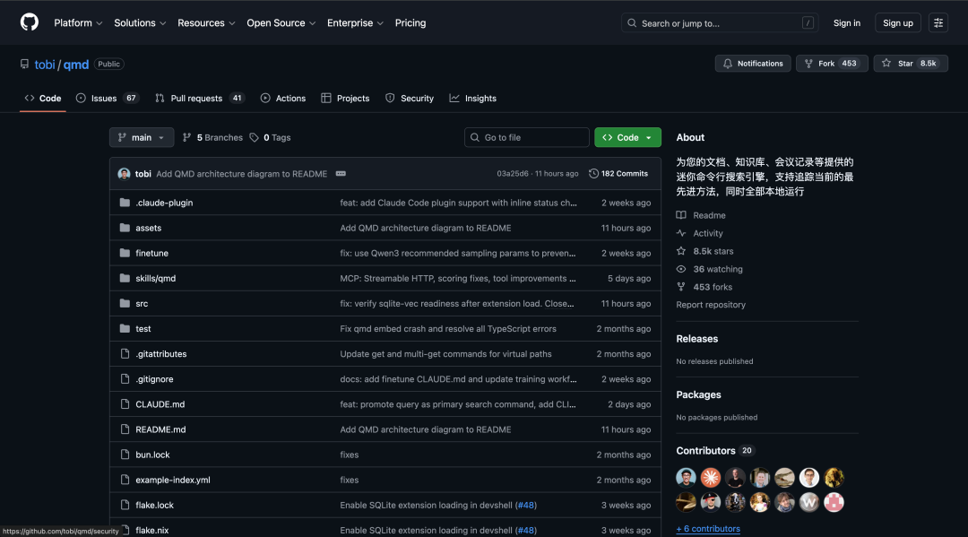Expand the main branch dropdown
Image resolution: width=968 pixels, height=537 pixels.
point(142,138)
